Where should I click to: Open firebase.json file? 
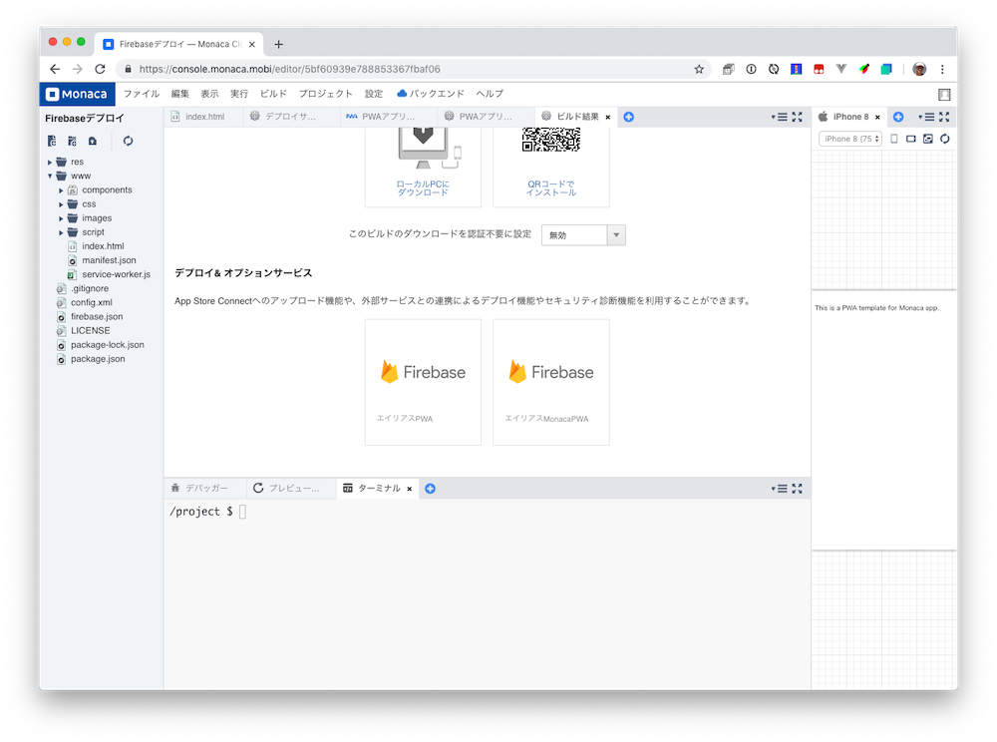tap(97, 316)
